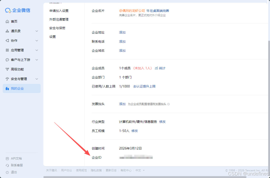270x178 pixels.
Task: Click the 2026年3月12日 creation date
Action: (130, 149)
